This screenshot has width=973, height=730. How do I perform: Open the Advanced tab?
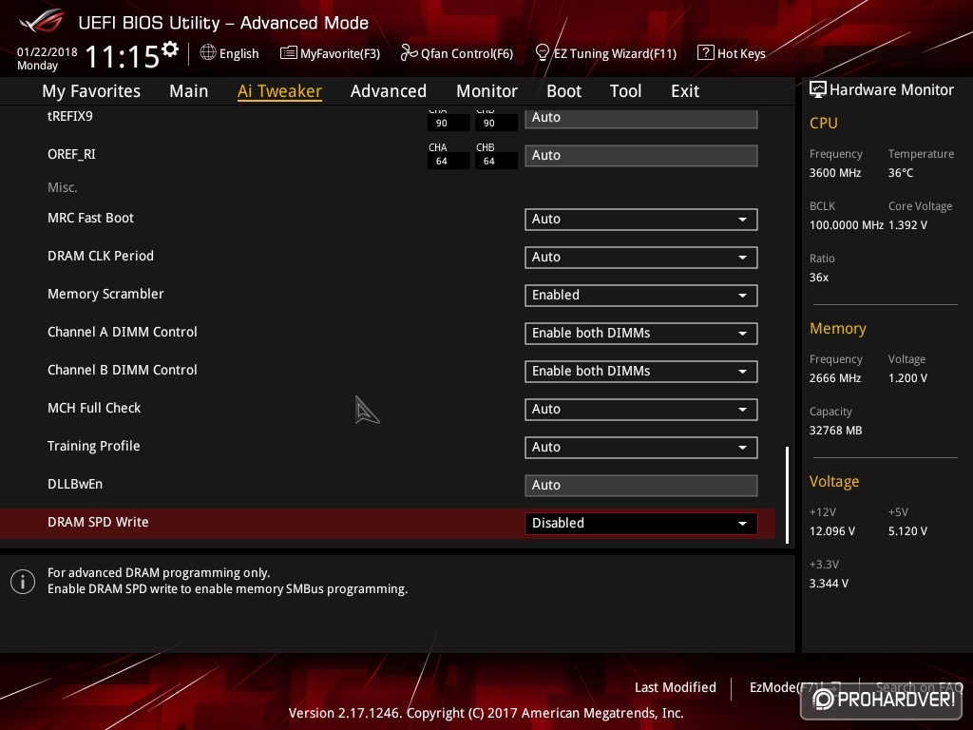pyautogui.click(x=389, y=91)
